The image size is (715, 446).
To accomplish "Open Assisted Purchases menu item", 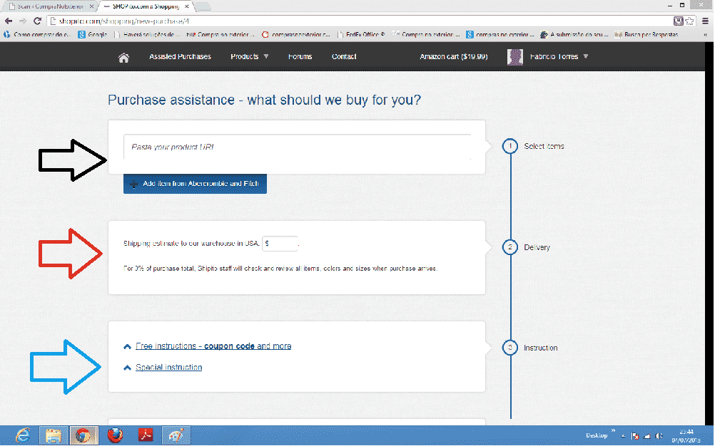I will coord(180,56).
